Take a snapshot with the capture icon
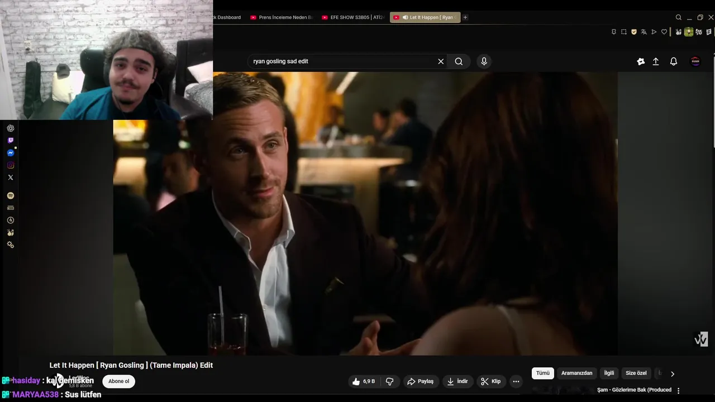Viewport: 715px width, 402px height. [624, 32]
